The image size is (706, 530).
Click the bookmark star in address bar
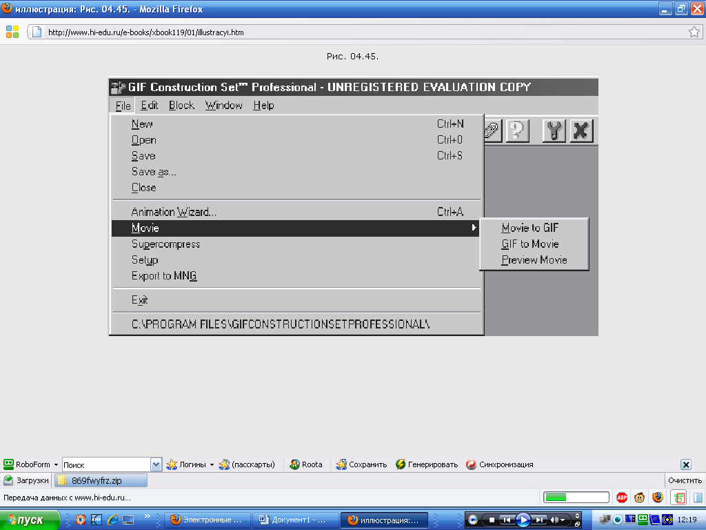(694, 32)
